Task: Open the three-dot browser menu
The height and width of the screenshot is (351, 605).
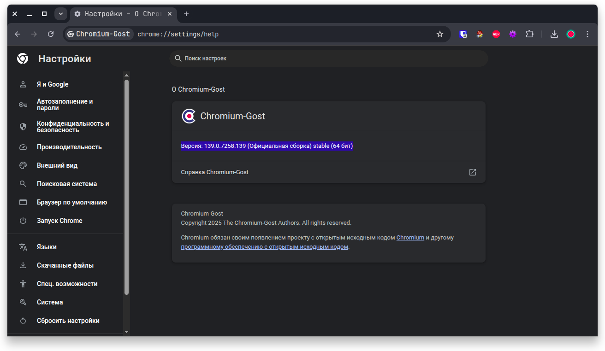Action: point(587,34)
